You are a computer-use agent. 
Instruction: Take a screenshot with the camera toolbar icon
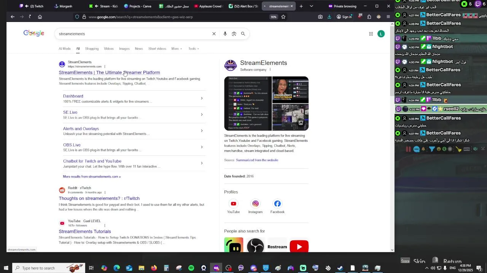320,17
